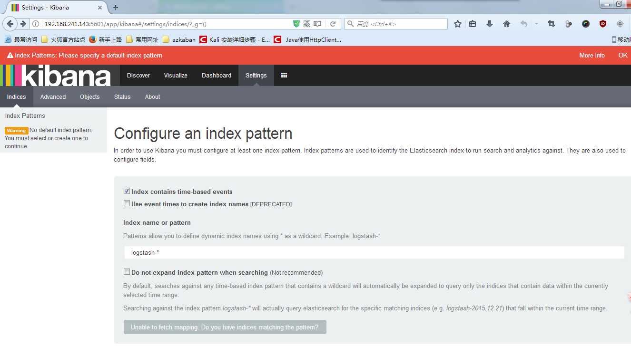This screenshot has height=346, width=631.
Task: Click the browser forward arrow button
Action: pos(23,24)
